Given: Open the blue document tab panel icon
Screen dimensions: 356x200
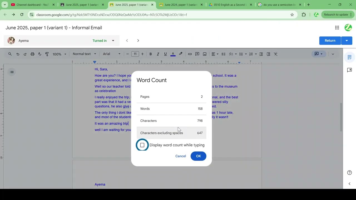Looking at the screenshot, I should pos(350,57).
